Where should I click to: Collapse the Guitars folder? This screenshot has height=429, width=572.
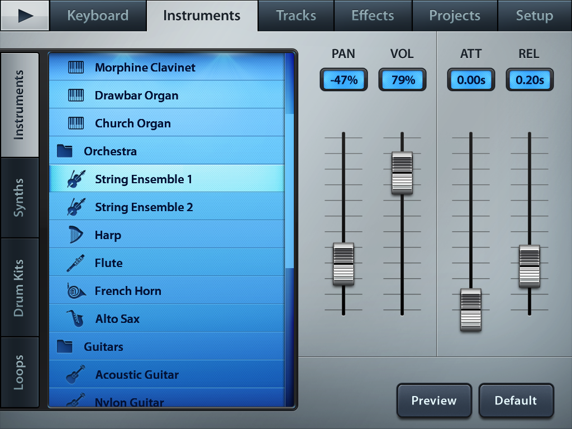(65, 347)
